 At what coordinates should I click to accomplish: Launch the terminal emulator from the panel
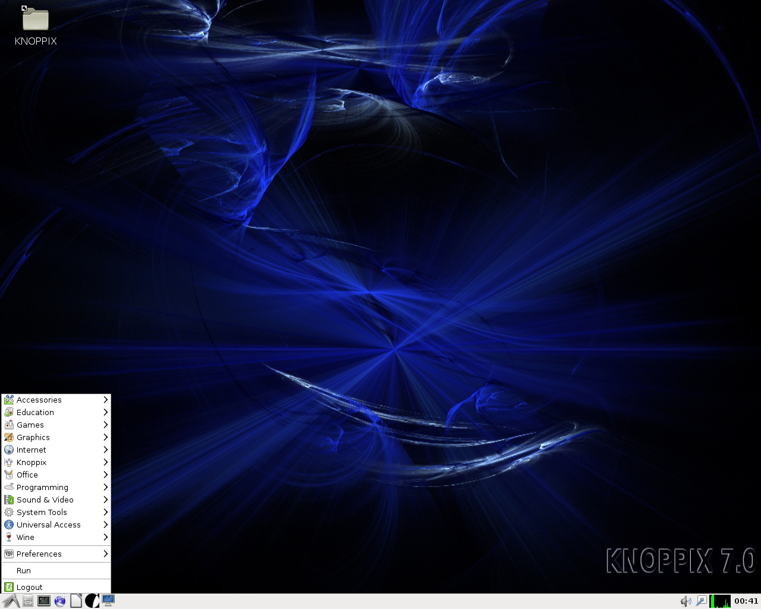click(44, 601)
